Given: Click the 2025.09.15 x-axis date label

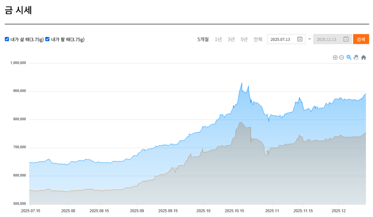Looking at the screenshot, I should point(168,211).
